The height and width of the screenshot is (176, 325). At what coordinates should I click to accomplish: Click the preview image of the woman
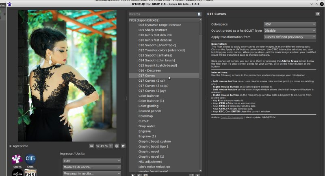[67, 76]
